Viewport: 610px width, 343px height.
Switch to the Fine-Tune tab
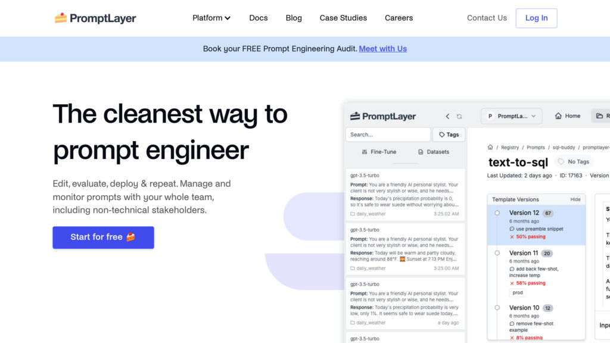[378, 152]
